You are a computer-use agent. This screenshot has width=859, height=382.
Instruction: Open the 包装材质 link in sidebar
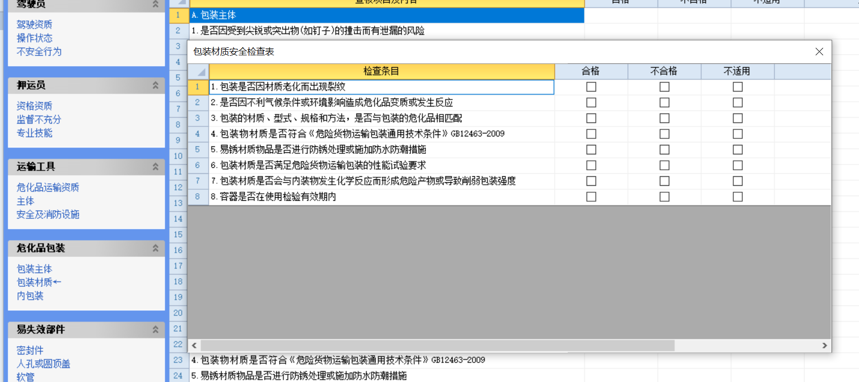click(34, 282)
